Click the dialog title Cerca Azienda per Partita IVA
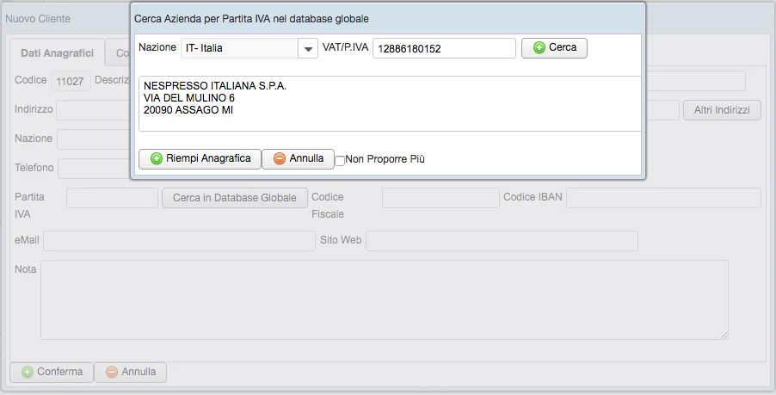The height and width of the screenshot is (395, 776). pos(251,19)
